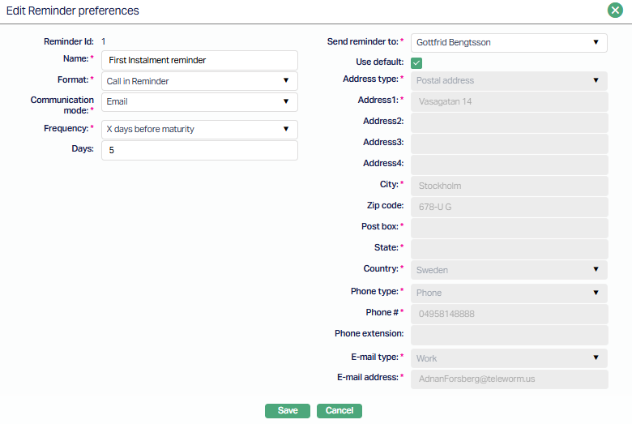The height and width of the screenshot is (424, 632).
Task: Open the Address type dropdown
Action: coord(509,81)
